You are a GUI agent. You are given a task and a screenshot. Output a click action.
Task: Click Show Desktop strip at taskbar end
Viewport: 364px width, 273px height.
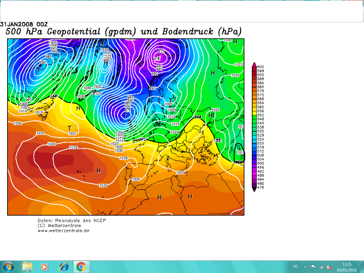pos(362,267)
